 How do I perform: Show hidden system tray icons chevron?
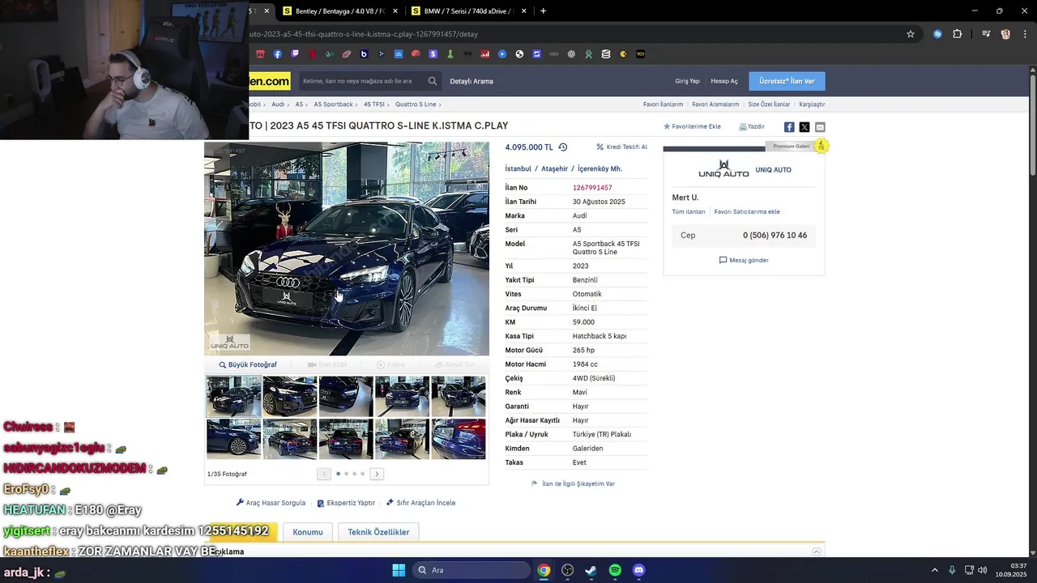tap(934, 570)
